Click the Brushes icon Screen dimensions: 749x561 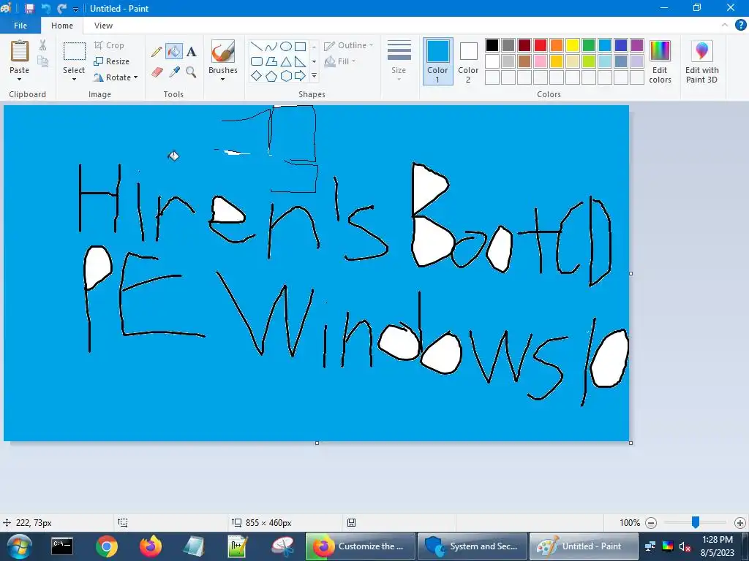coord(222,51)
